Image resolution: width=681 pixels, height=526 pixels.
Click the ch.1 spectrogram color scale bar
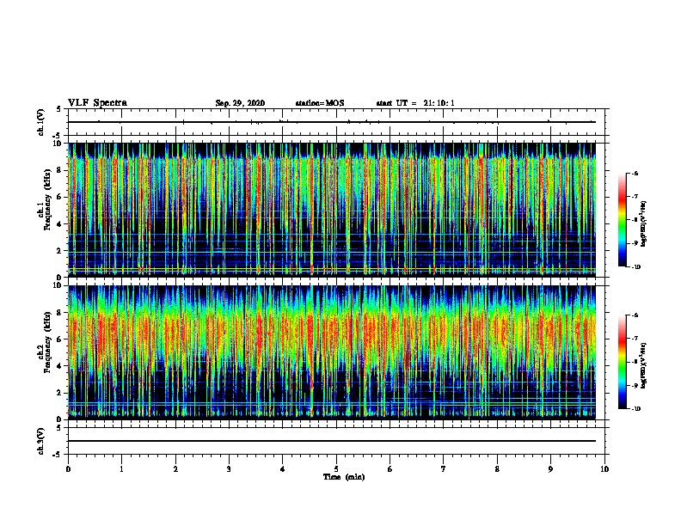click(x=623, y=220)
